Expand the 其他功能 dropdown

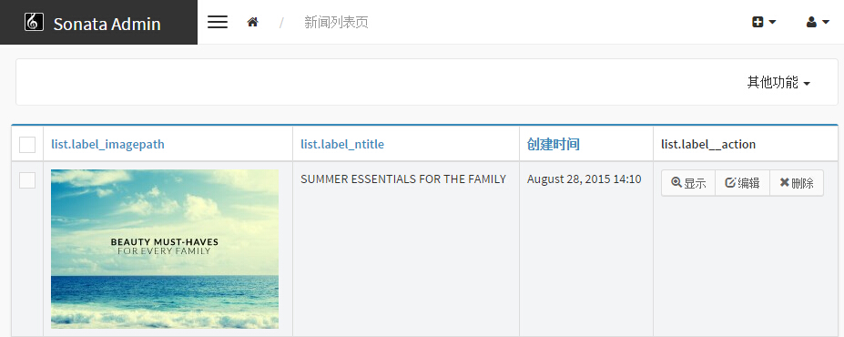point(778,82)
